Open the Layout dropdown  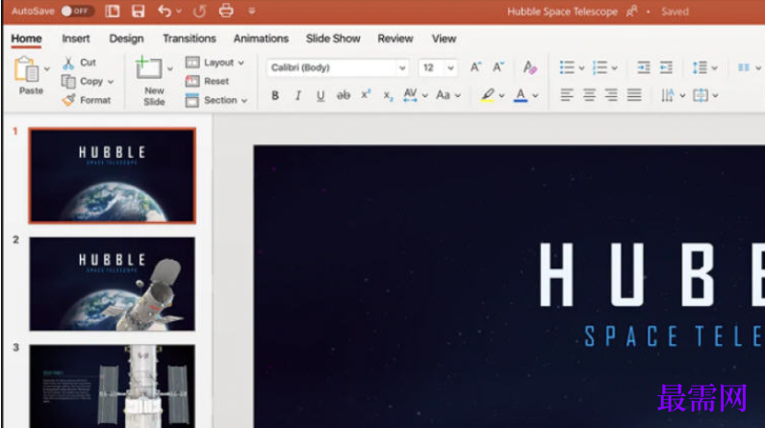pyautogui.click(x=215, y=63)
